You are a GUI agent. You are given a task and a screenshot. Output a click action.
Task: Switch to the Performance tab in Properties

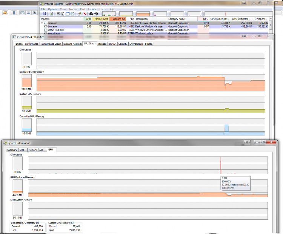click(x=32, y=44)
